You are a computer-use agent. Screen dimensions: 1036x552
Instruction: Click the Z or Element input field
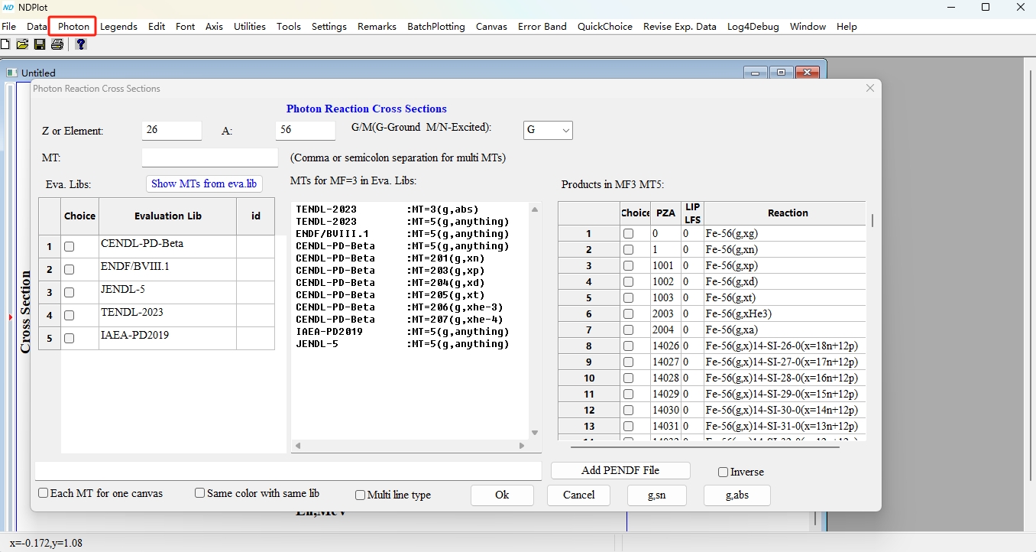[172, 130]
